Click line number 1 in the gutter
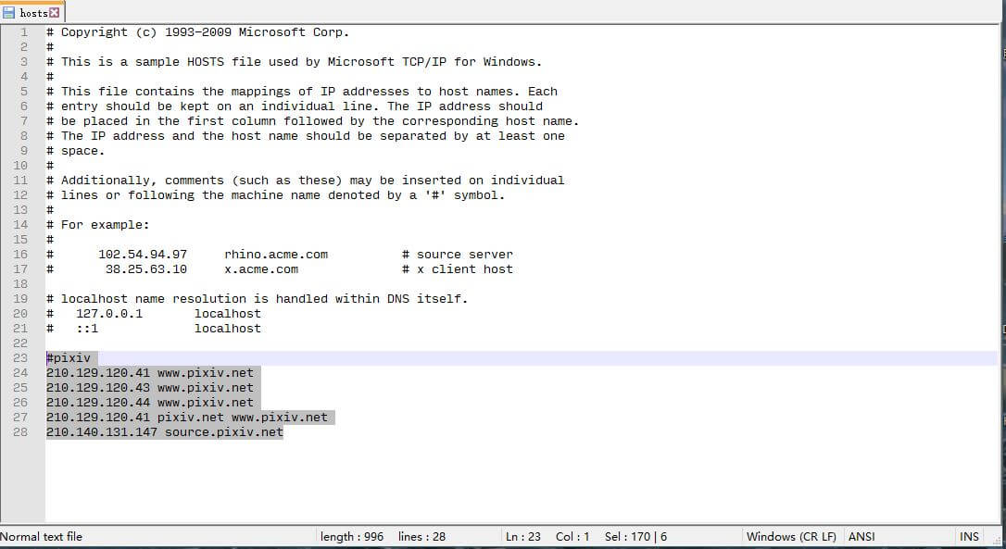 [x=24, y=32]
